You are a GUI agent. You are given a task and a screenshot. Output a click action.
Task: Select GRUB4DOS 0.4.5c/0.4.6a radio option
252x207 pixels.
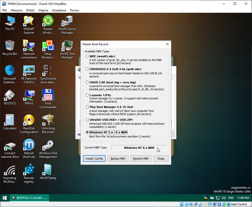[87, 69]
